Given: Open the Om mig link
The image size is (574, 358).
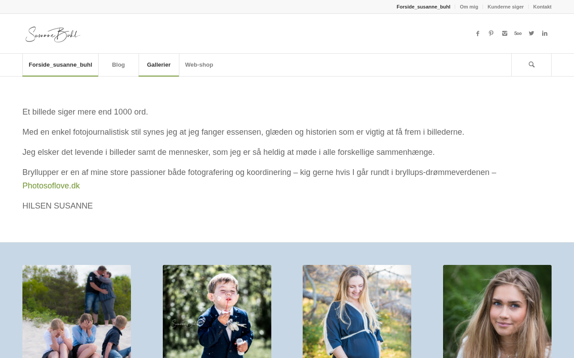Looking at the screenshot, I should 469,7.
